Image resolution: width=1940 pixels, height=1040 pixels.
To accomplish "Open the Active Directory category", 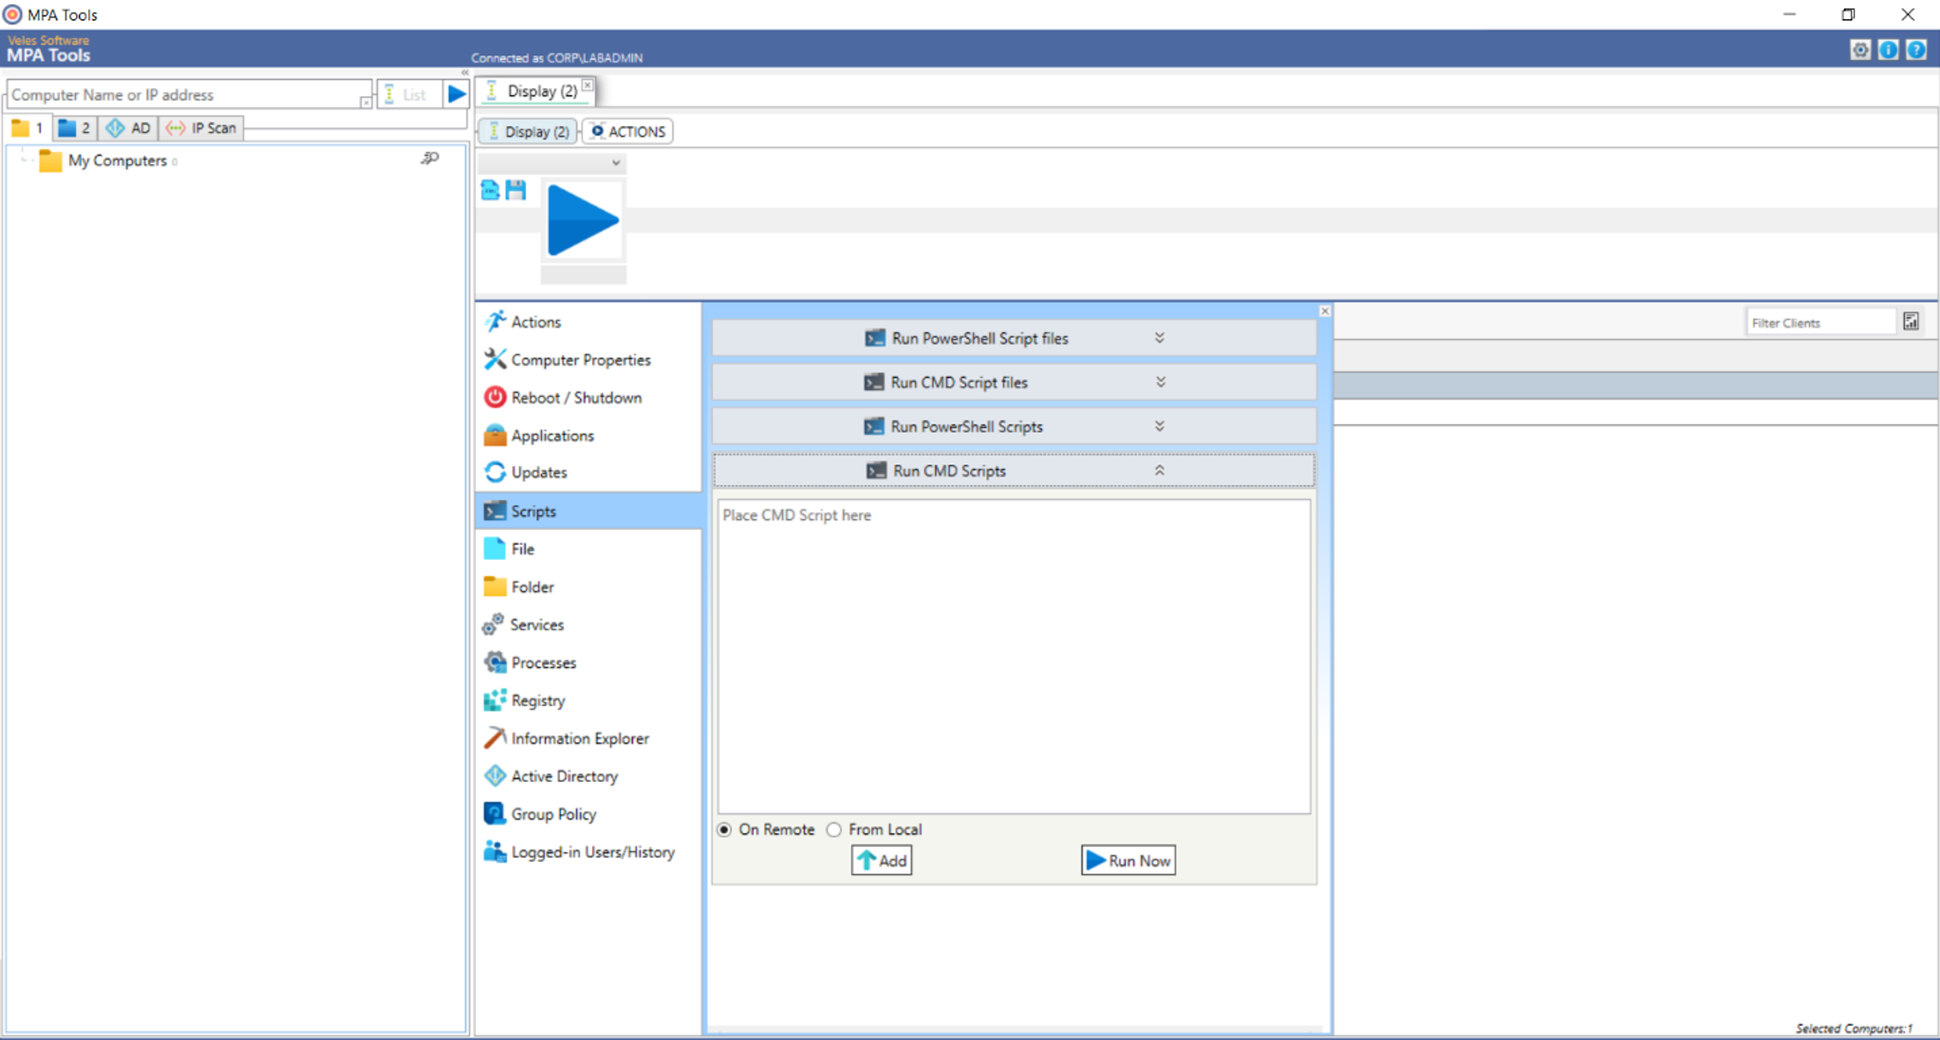I will point(588,776).
